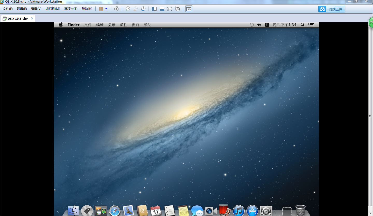
Task: Open the macOS 窗口 menu
Action: 136,25
